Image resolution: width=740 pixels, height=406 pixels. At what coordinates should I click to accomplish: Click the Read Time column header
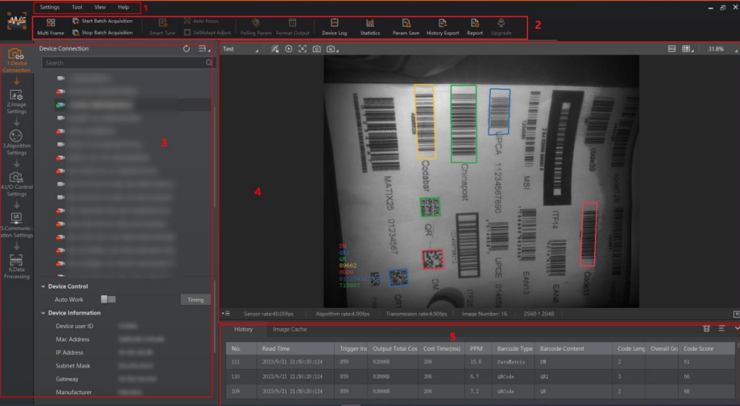[x=296, y=349]
